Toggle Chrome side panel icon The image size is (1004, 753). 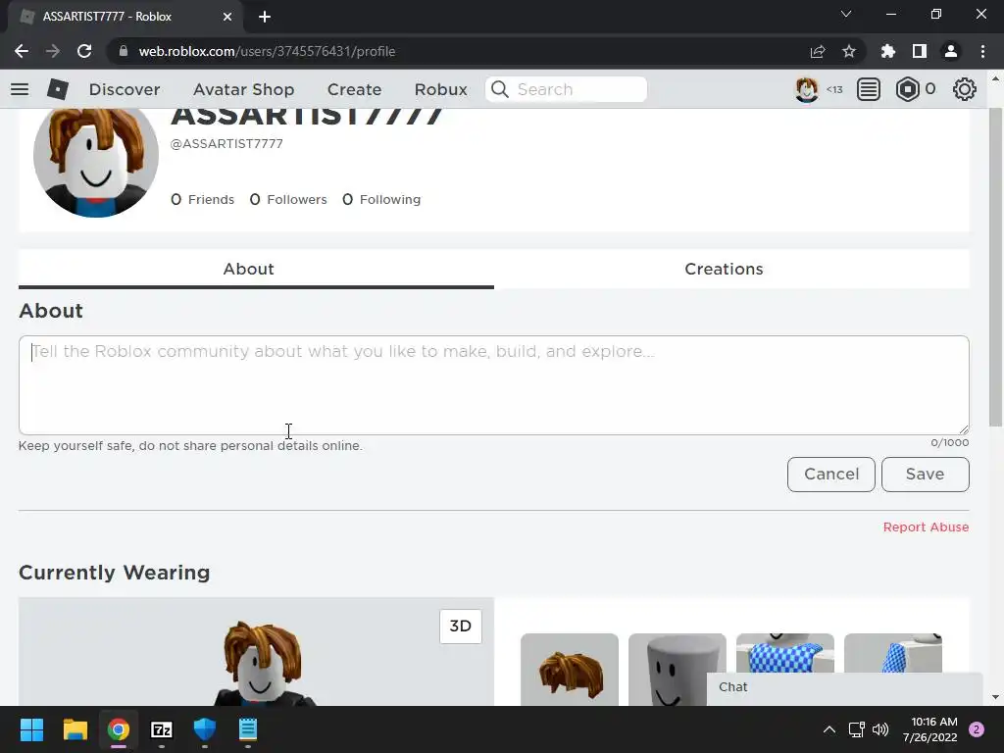[920, 51]
